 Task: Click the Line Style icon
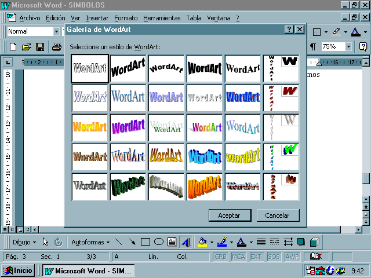click(x=261, y=242)
